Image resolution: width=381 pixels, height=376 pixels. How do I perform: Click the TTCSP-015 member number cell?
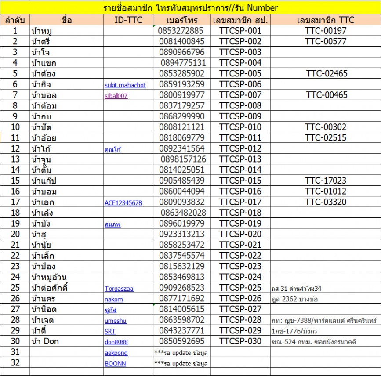[240, 181]
